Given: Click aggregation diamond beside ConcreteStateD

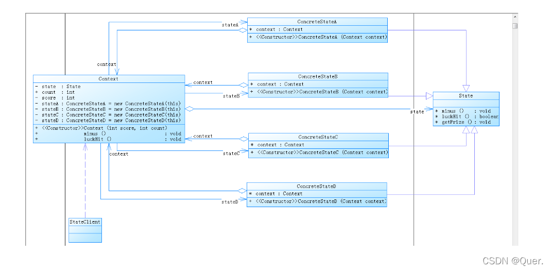Looking at the screenshot, I should 242,191.
